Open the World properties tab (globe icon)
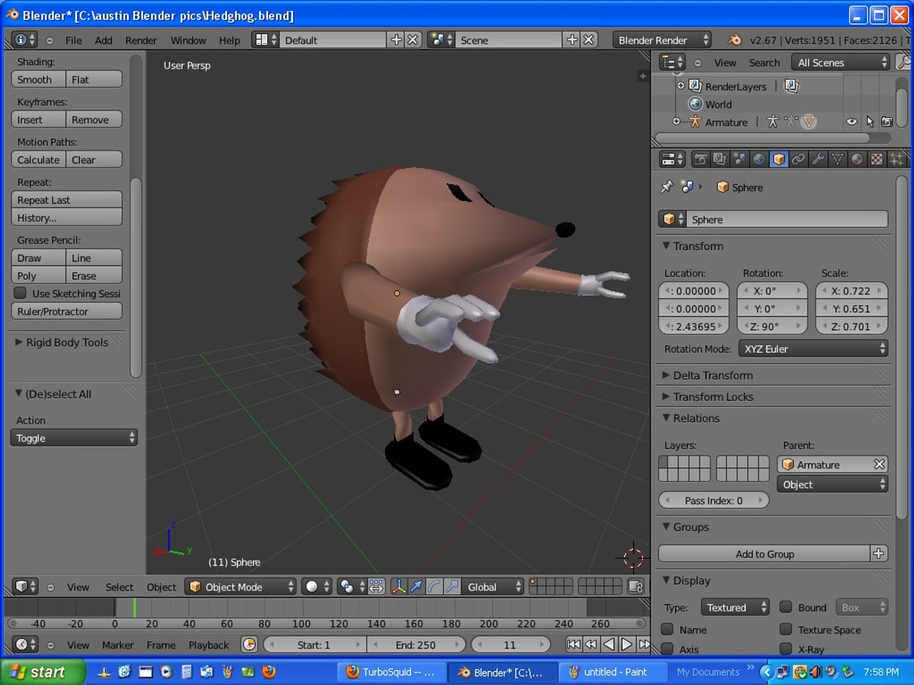 tap(759, 159)
